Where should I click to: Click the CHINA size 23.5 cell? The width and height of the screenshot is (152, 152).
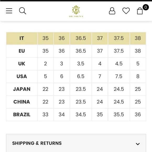[x=81, y=102]
